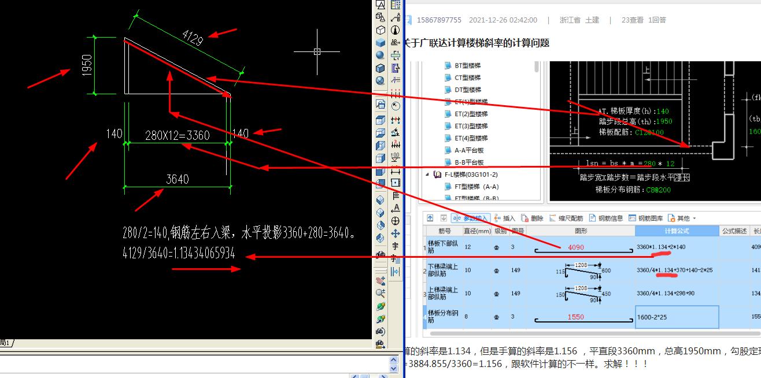Select the 梯板分布钢筋 row name cell
The width and height of the screenshot is (761, 378).
444,317
